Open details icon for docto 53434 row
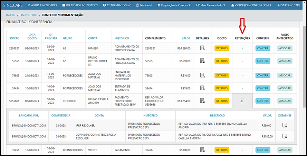The width and height of the screenshot is (307, 156). [x=202, y=88]
